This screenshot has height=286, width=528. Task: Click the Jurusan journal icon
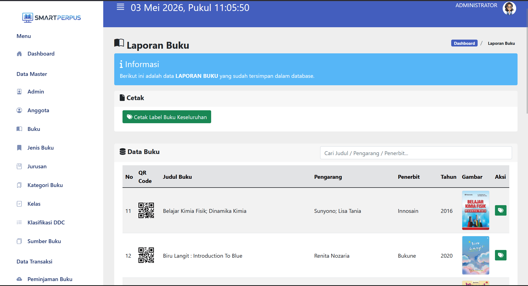(x=19, y=166)
